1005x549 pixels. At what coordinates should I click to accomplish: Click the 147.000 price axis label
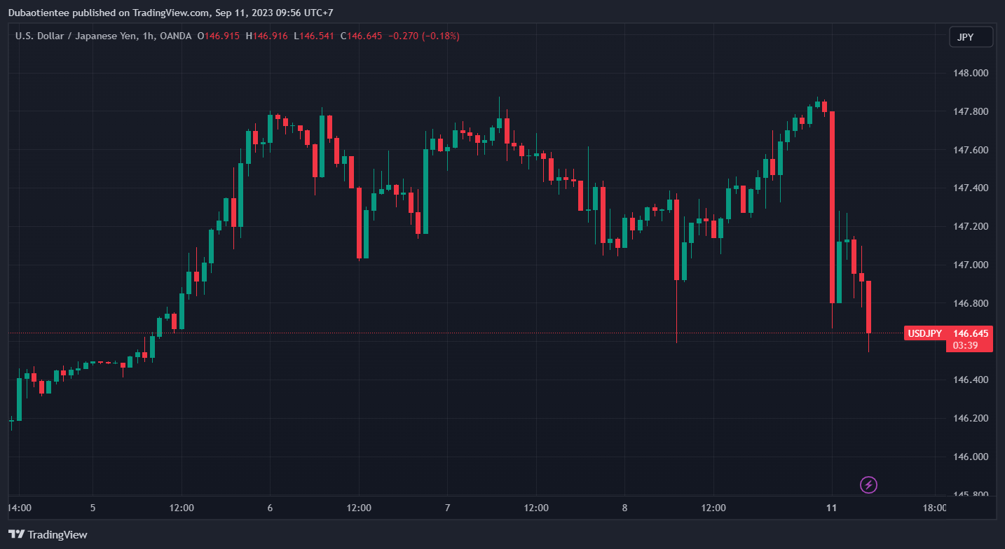point(970,265)
